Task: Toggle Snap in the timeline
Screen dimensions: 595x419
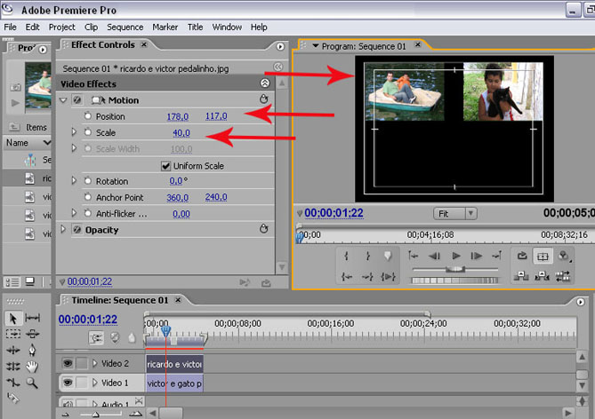Action: (95, 338)
